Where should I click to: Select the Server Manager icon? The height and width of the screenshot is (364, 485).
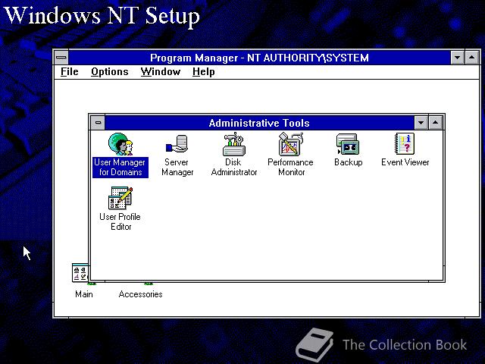pyautogui.click(x=177, y=144)
